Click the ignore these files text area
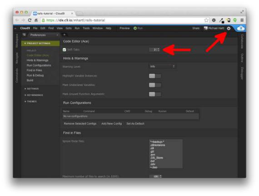 click(x=166, y=154)
